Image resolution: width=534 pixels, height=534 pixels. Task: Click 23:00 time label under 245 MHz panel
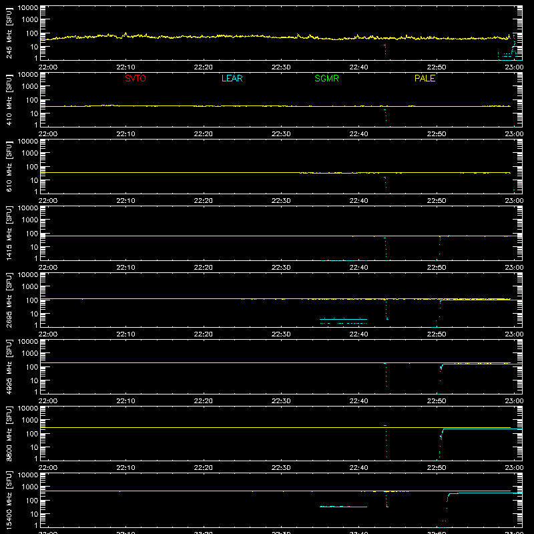click(x=514, y=67)
